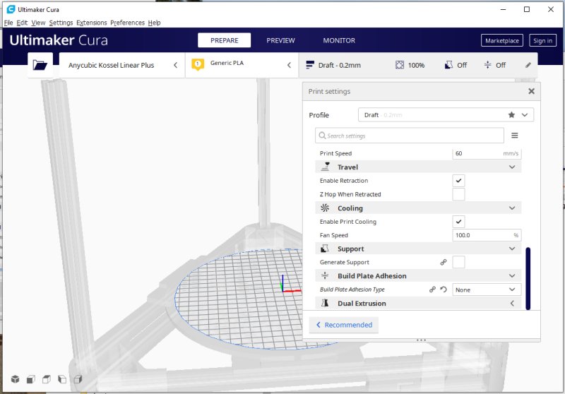The width and height of the screenshot is (565, 394).
Task: Collapse the Travel section
Action: [x=511, y=167]
